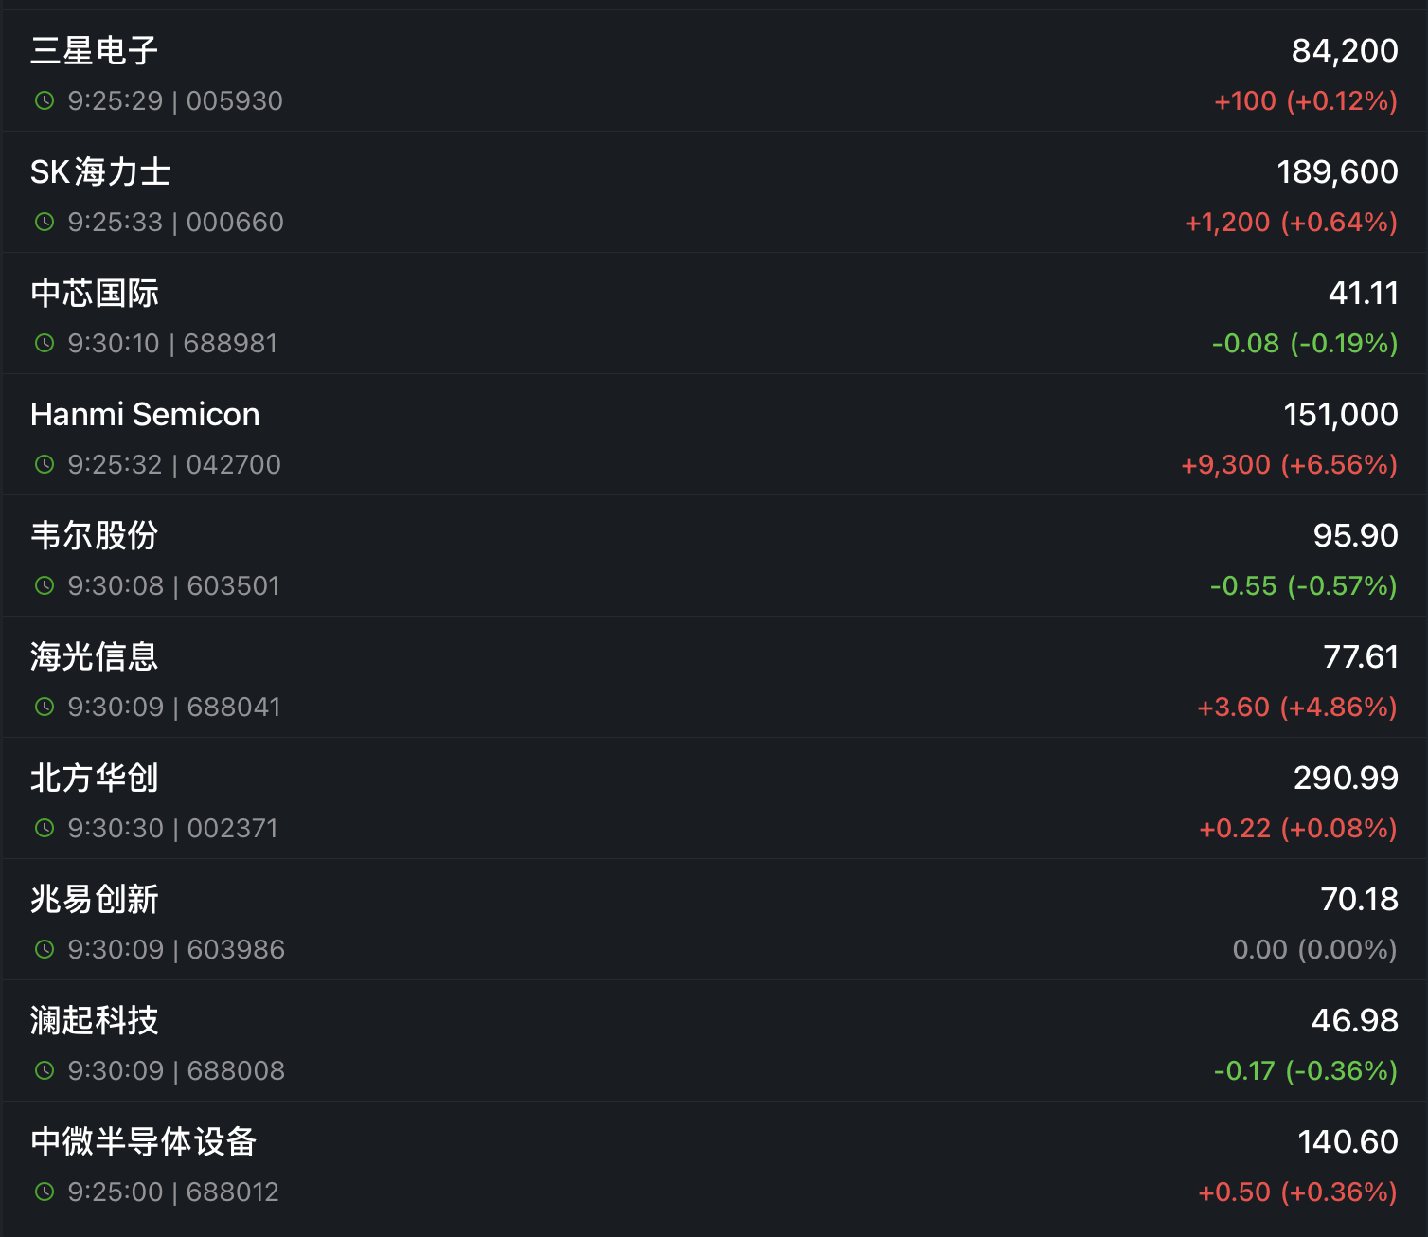The image size is (1428, 1237).
Task: Open the 兆易创新 stock row
Action: click(x=714, y=920)
